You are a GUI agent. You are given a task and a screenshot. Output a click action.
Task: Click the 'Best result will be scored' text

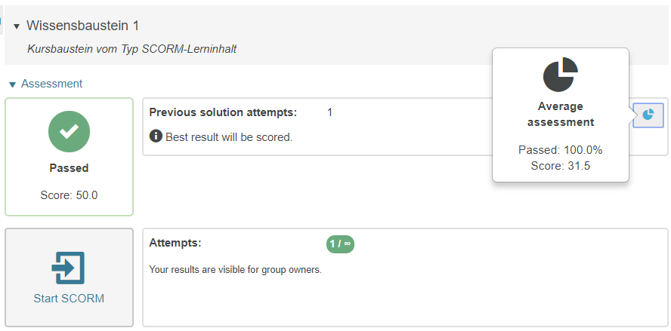click(228, 137)
